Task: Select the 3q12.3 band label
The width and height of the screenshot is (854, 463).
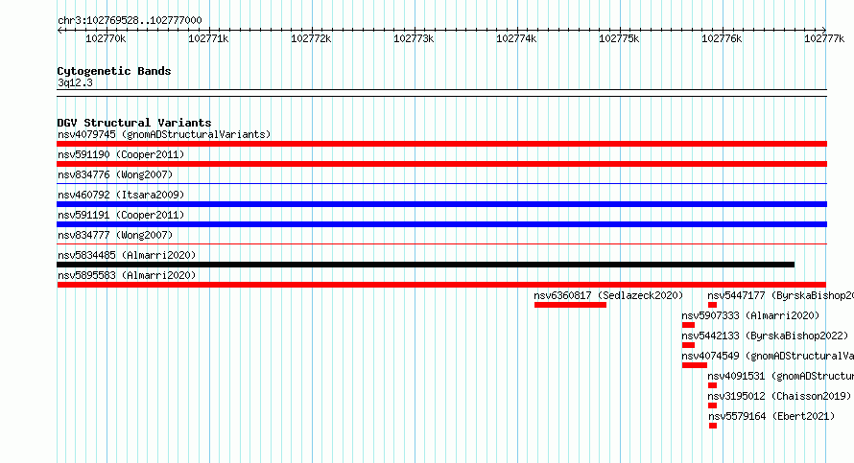Action: coord(75,82)
